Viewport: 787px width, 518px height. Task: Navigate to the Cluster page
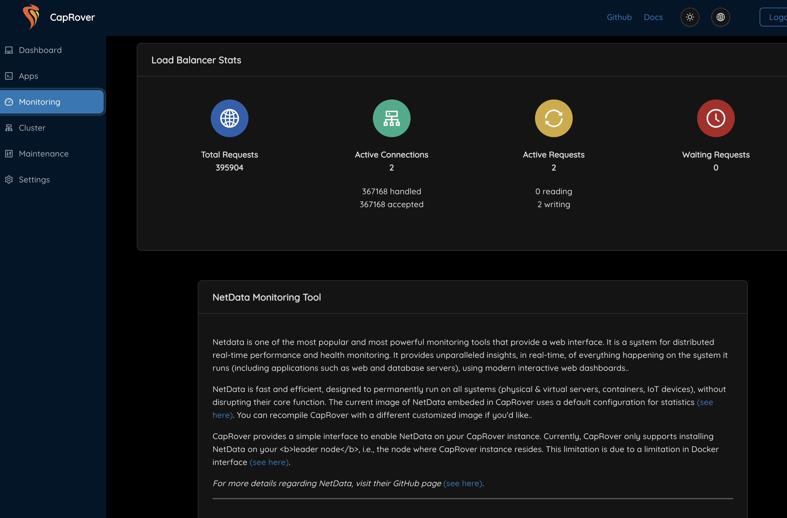[32, 128]
